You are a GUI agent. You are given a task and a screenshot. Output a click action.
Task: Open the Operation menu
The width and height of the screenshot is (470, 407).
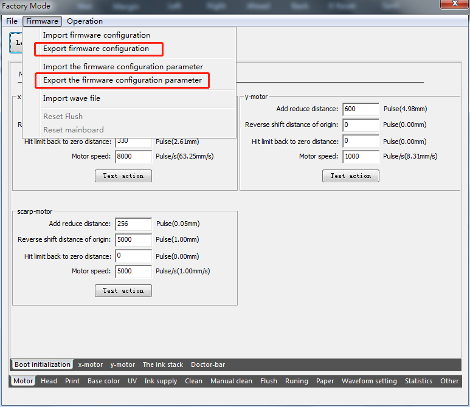85,21
